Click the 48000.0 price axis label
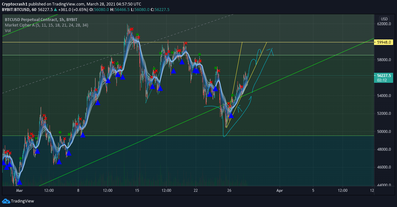This screenshot has width=397, height=207. click(x=384, y=149)
